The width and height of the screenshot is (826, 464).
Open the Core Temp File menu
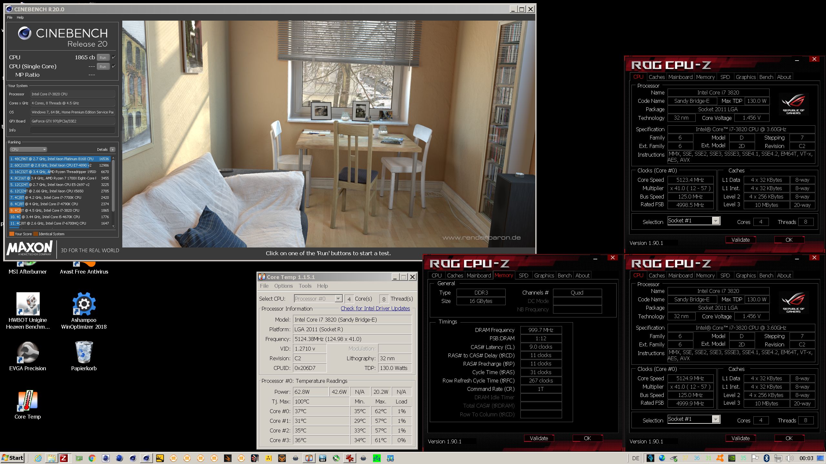click(264, 286)
